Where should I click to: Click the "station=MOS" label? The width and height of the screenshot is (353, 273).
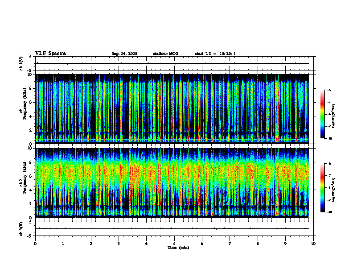click(166, 54)
